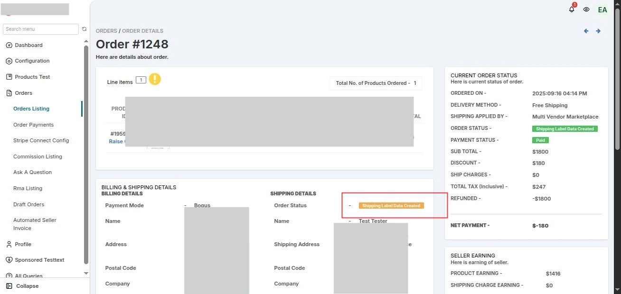Go to previous order arrow
This screenshot has width=621, height=294.
coord(586,31)
